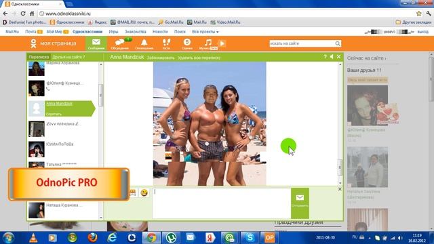The width and height of the screenshot is (434, 244).
Task: Open the Яндекс bookmark
Action: (97, 22)
